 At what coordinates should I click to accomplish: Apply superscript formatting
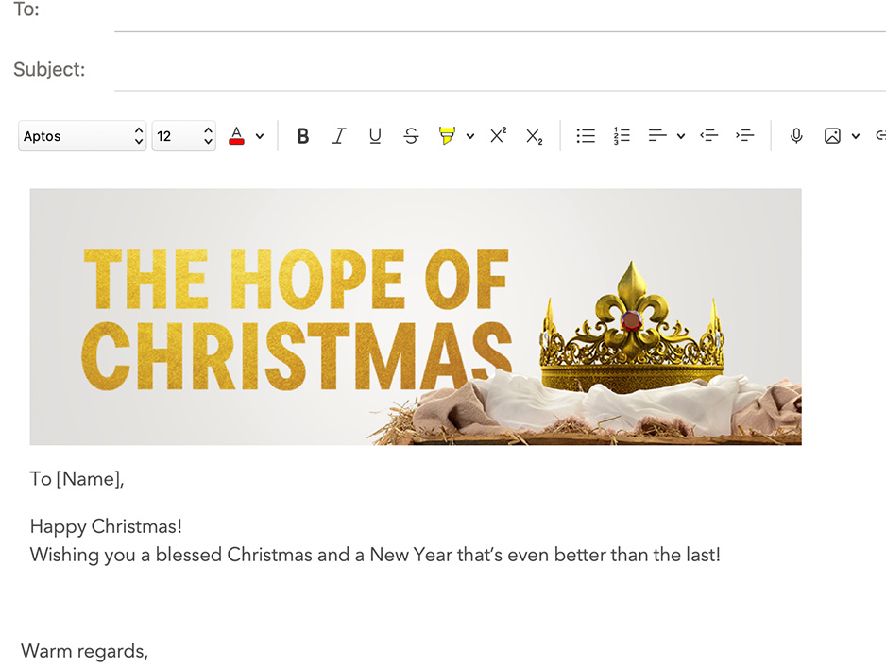(x=498, y=135)
